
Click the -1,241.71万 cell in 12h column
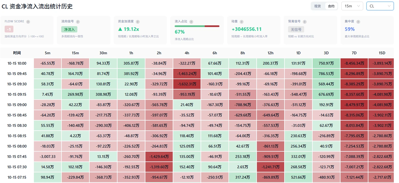(271, 167)
